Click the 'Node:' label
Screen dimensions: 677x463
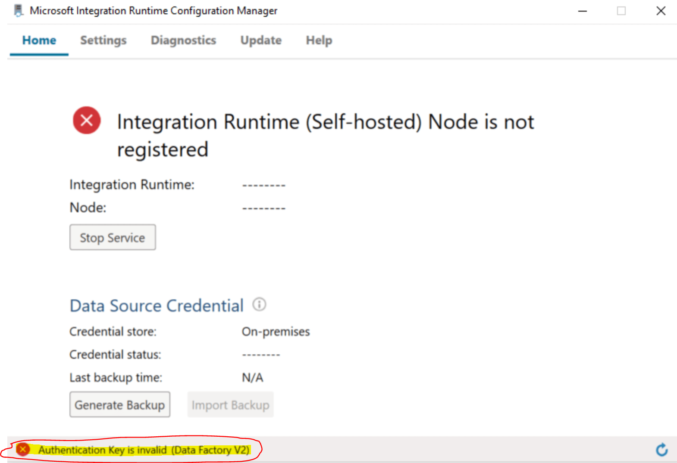click(x=88, y=208)
